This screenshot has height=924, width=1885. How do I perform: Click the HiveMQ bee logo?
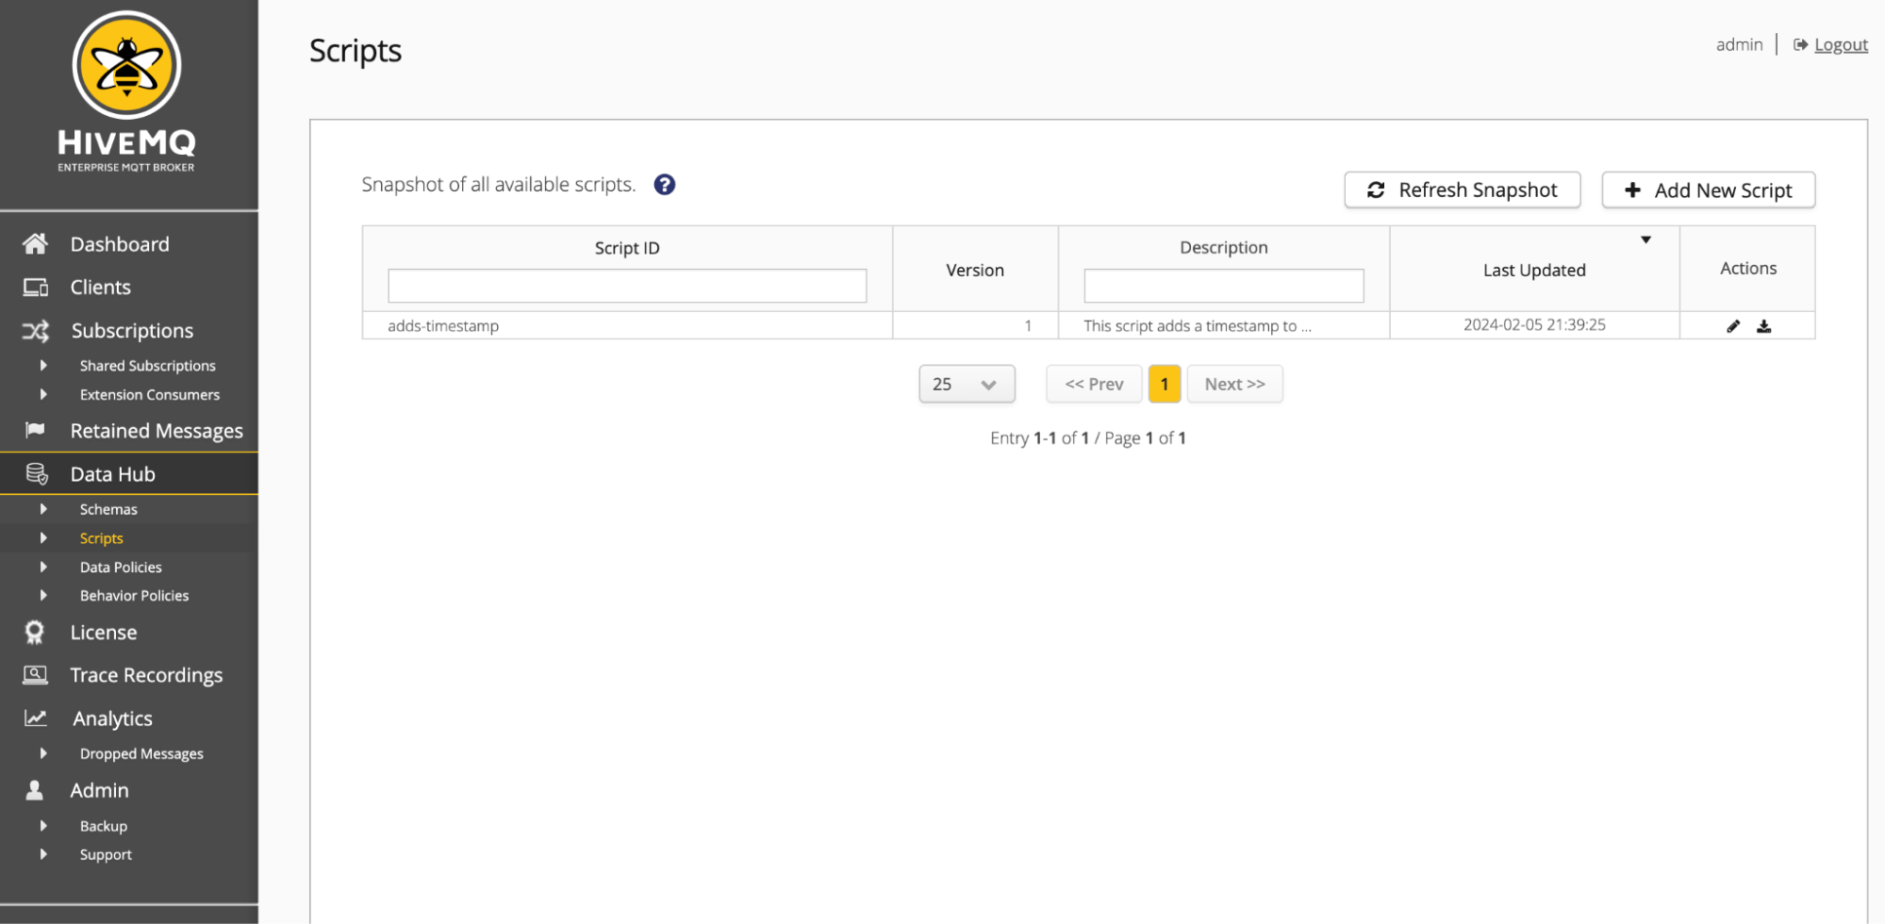pos(126,65)
